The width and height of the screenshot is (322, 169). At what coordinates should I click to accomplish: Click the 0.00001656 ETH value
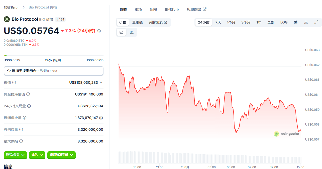pos(16,45)
